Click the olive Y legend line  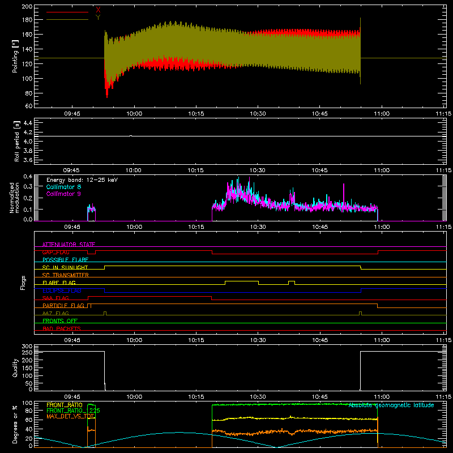[67, 20]
